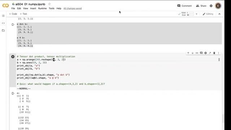This screenshot has height=130, width=231.
Task: Clear the tensor array output icon
Action: 13,93
